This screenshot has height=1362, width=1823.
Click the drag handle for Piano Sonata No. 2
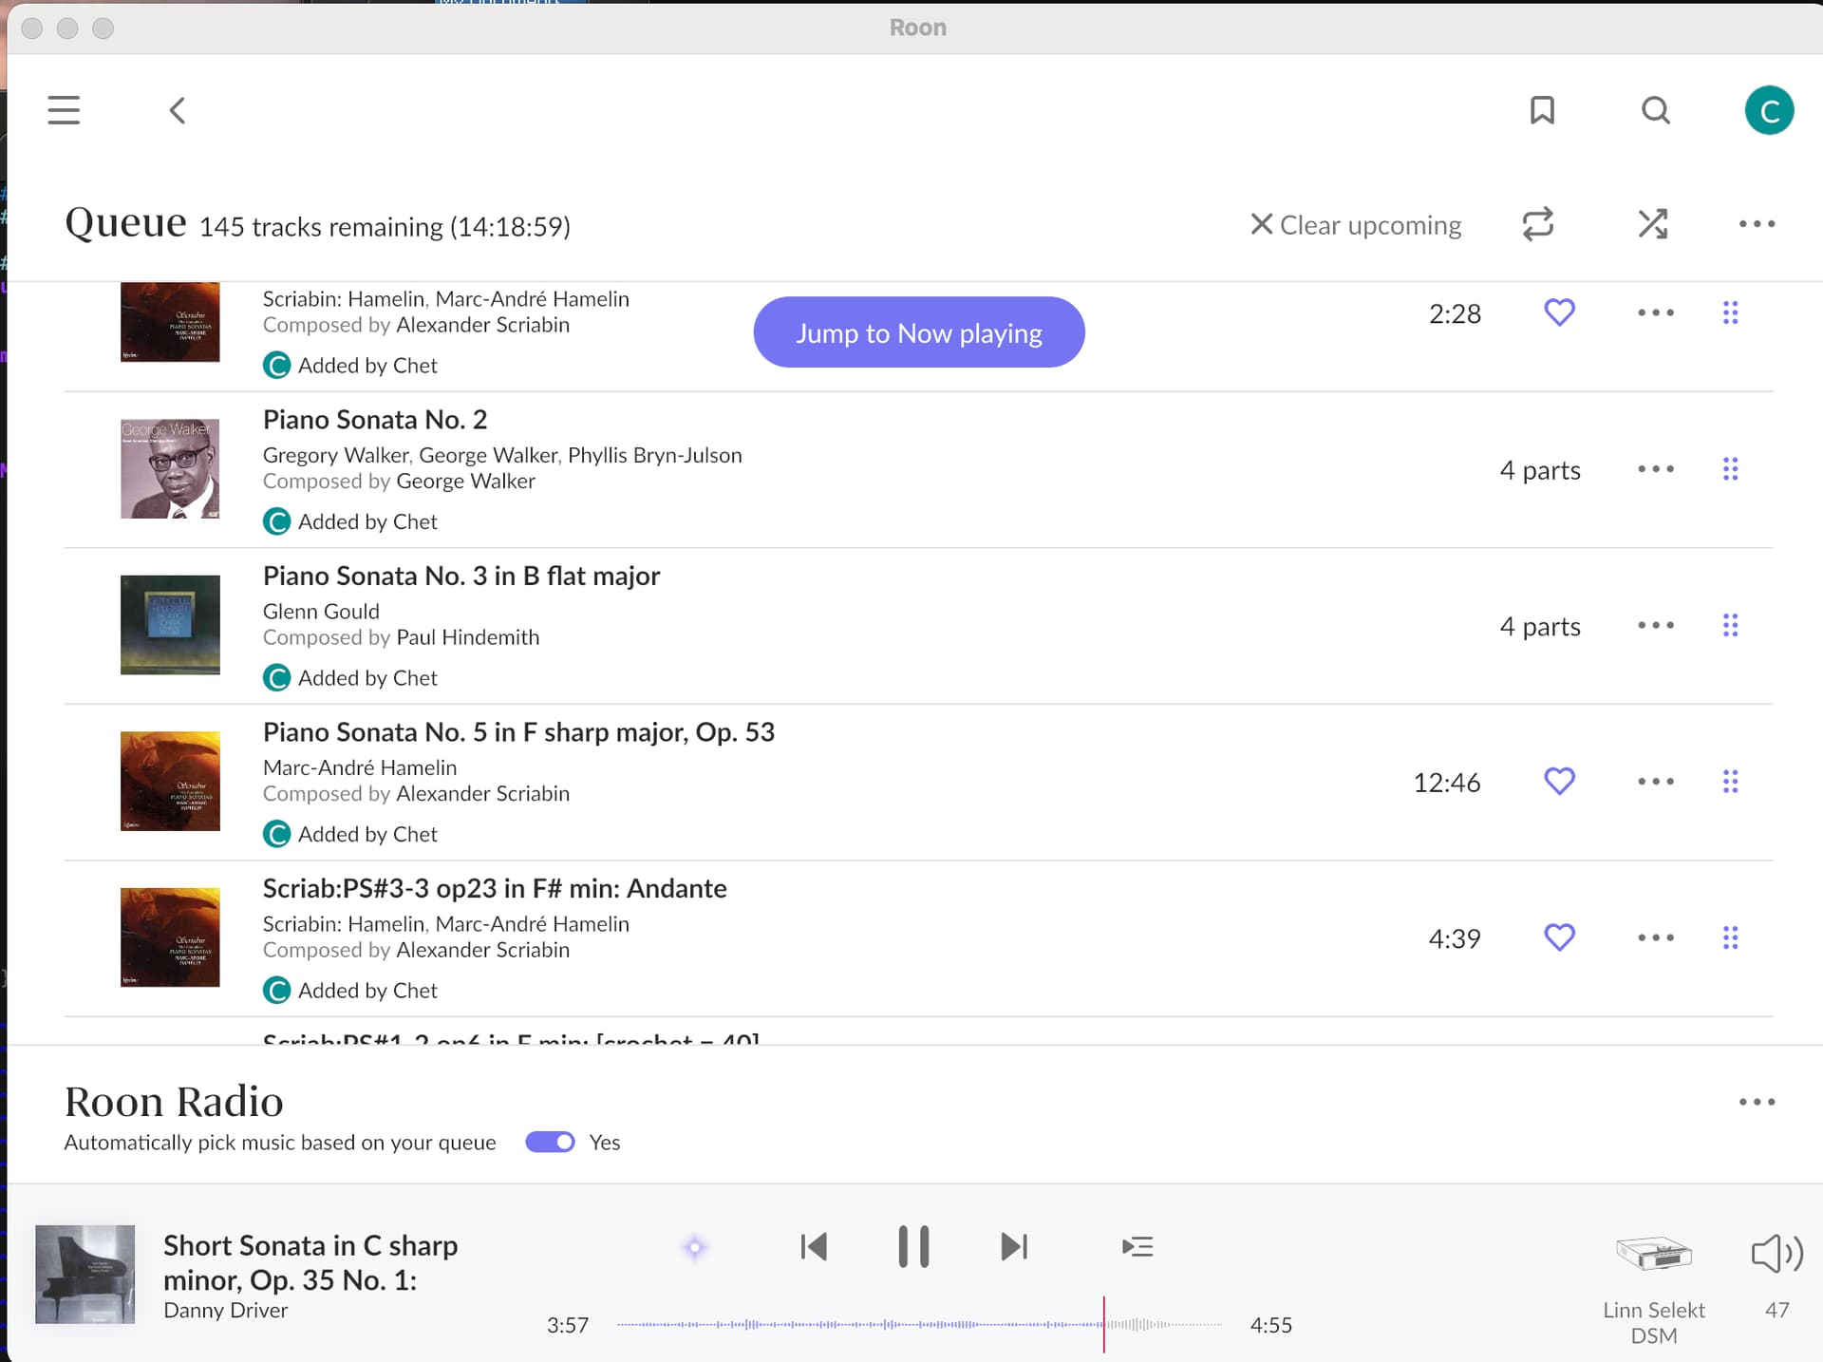coord(1730,469)
